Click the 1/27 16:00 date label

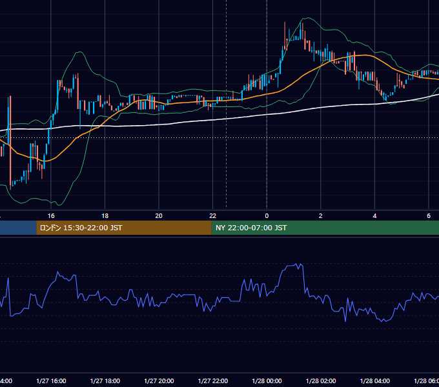coord(51,381)
